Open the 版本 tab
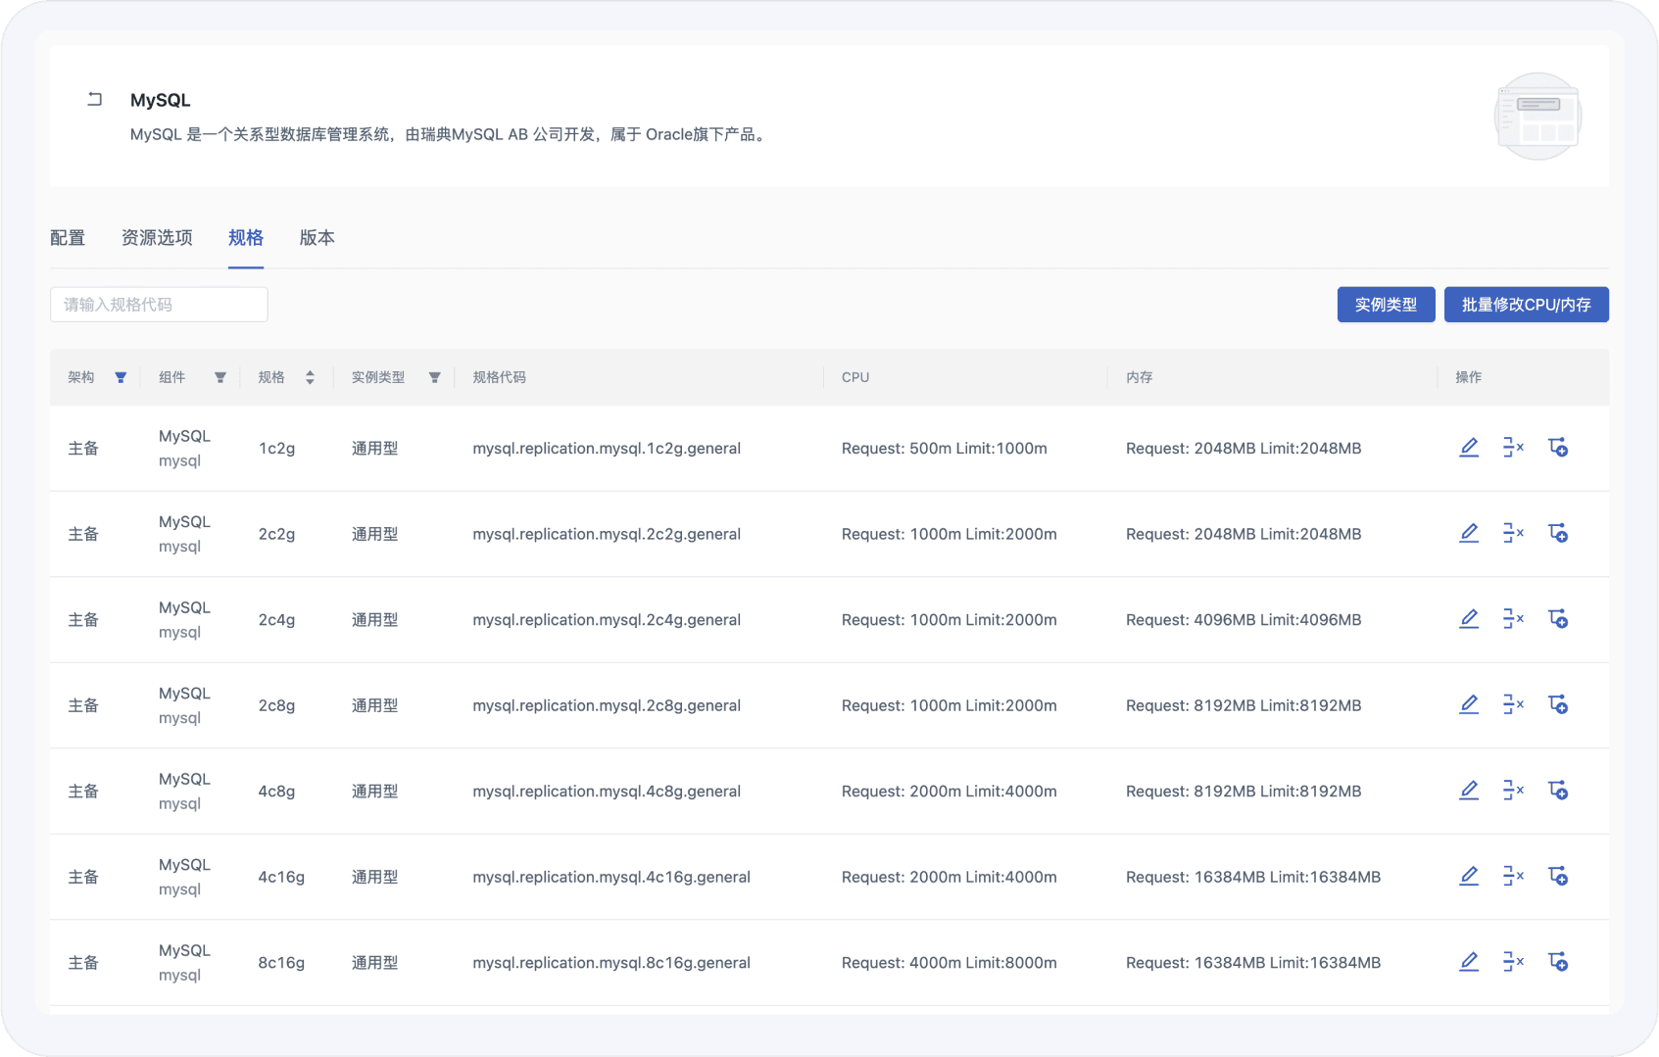The width and height of the screenshot is (1659, 1057). point(317,238)
